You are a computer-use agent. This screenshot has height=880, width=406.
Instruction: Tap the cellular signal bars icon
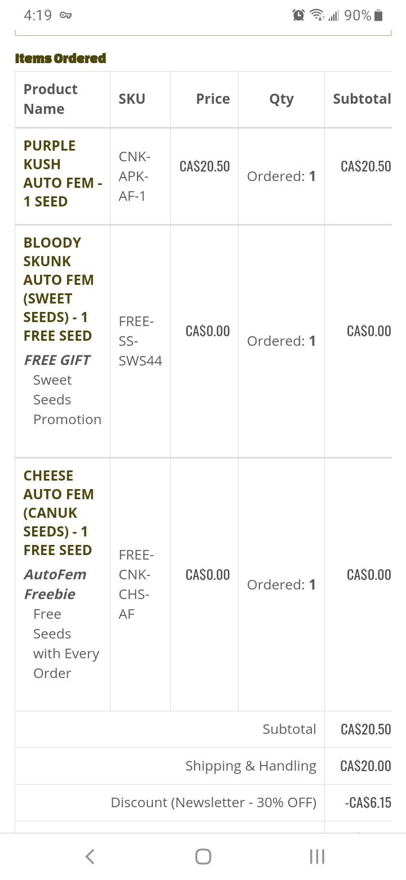coord(333,16)
